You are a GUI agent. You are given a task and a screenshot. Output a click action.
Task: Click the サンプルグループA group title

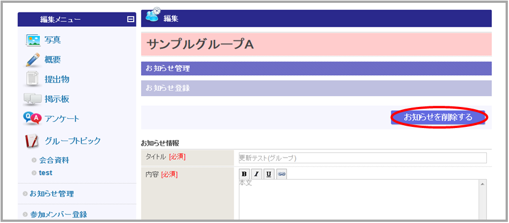[x=200, y=45]
